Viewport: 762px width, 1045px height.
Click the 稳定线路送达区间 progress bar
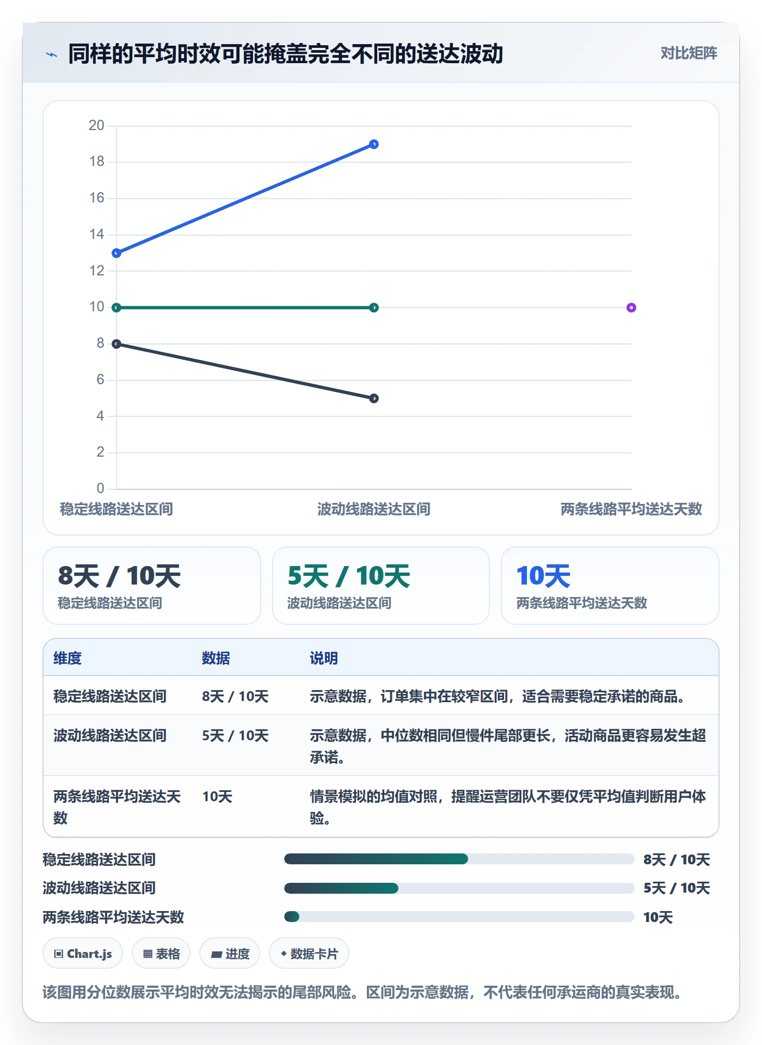pyautogui.click(x=459, y=859)
